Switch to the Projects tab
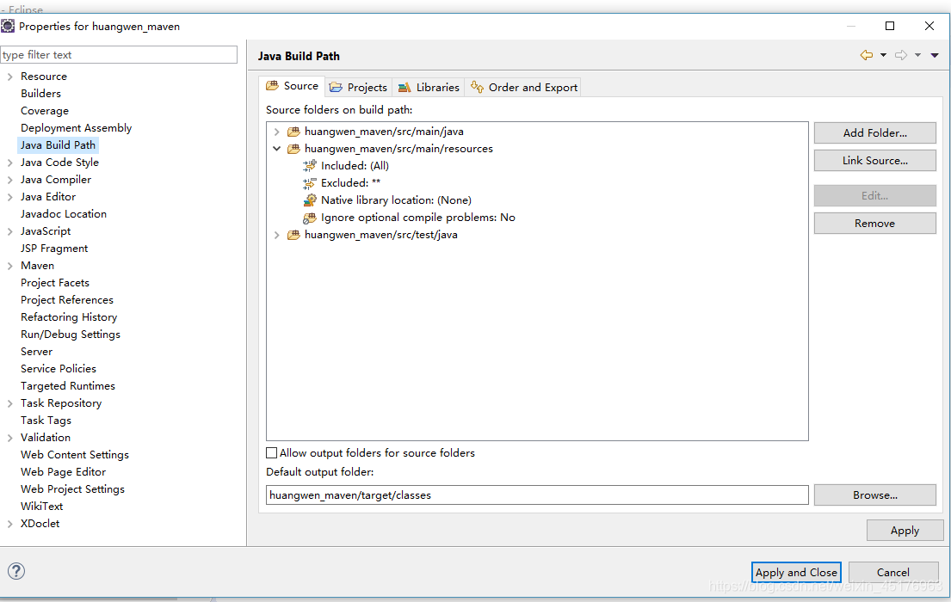Image resolution: width=951 pixels, height=602 pixels. click(x=358, y=88)
